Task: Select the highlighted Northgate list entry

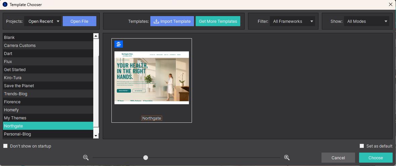Action: 48,126
